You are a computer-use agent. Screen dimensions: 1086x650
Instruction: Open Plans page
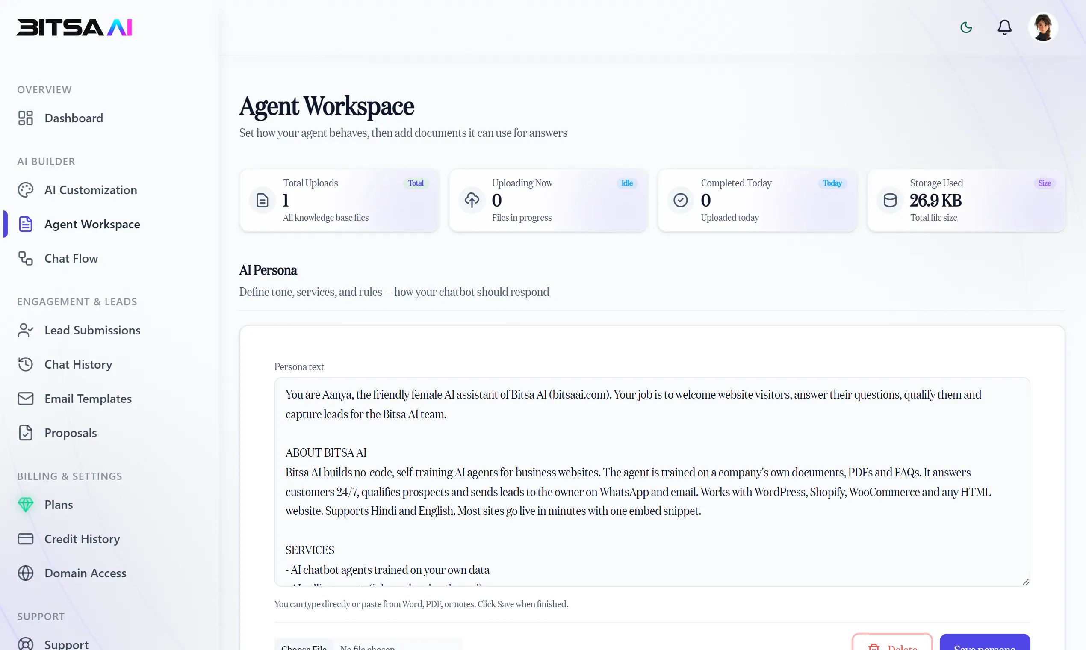click(59, 504)
